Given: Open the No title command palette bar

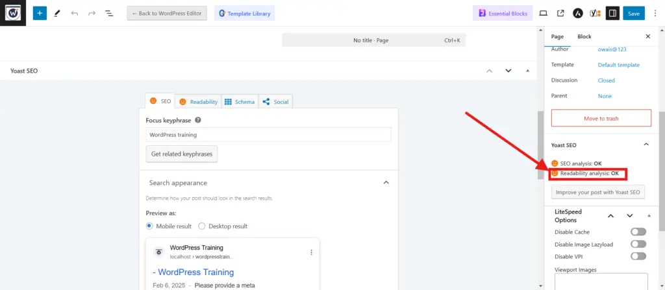Looking at the screenshot, I should click(373, 40).
